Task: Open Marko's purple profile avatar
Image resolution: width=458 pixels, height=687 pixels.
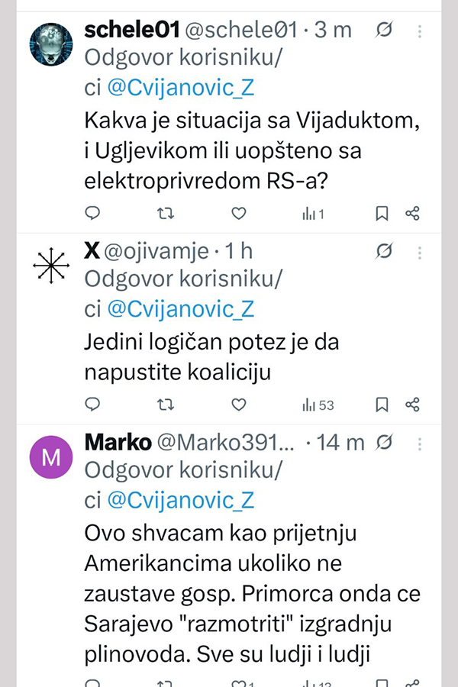Action: (x=51, y=457)
